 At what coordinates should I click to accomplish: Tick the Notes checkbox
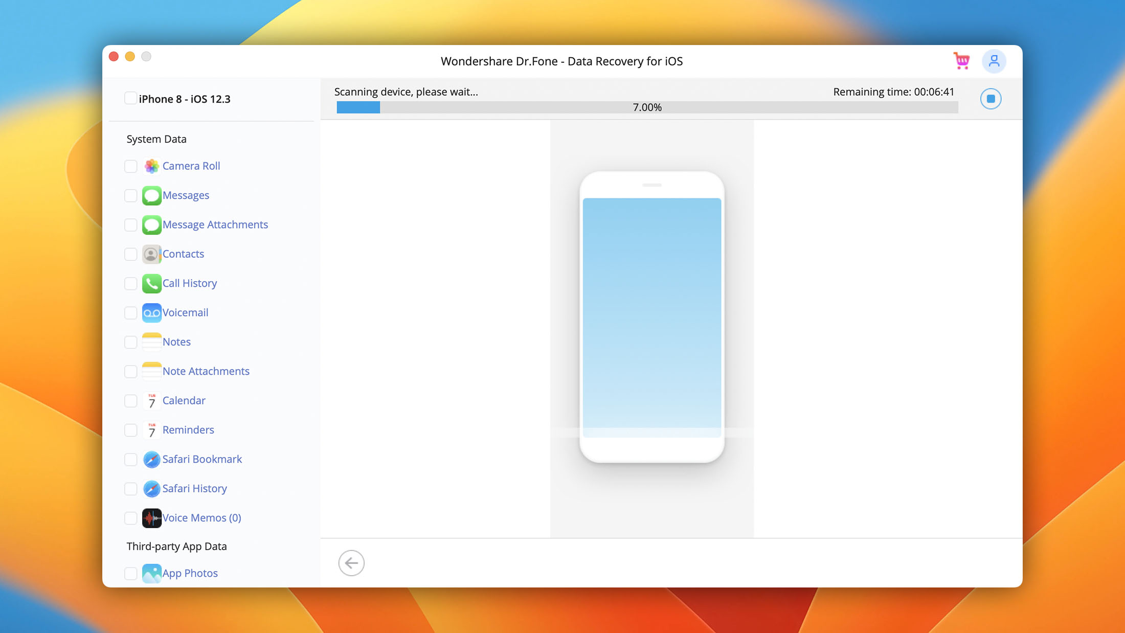[130, 342]
